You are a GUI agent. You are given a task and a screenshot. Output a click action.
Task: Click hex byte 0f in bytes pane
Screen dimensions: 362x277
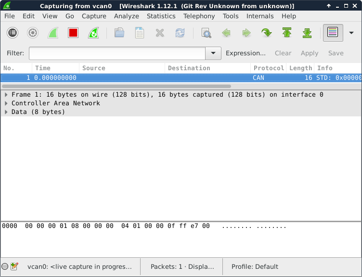171,226
